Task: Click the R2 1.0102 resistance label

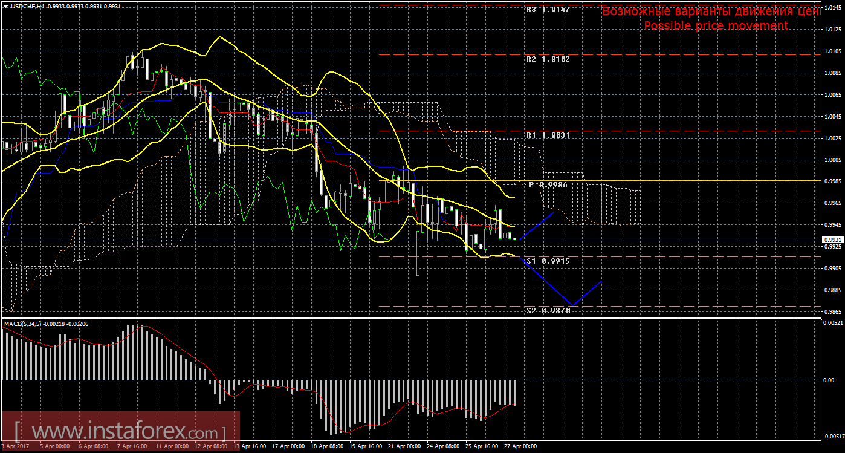Action: (x=548, y=59)
